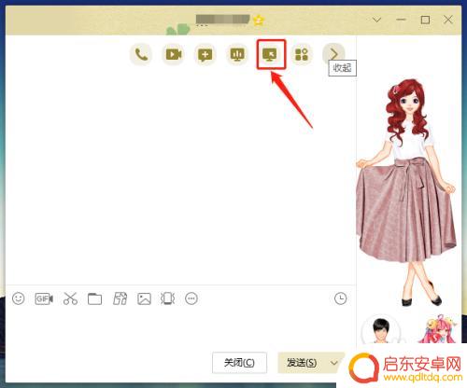This screenshot has width=467, height=388.
Task: Click the 关闭(C) button
Action: click(239, 363)
